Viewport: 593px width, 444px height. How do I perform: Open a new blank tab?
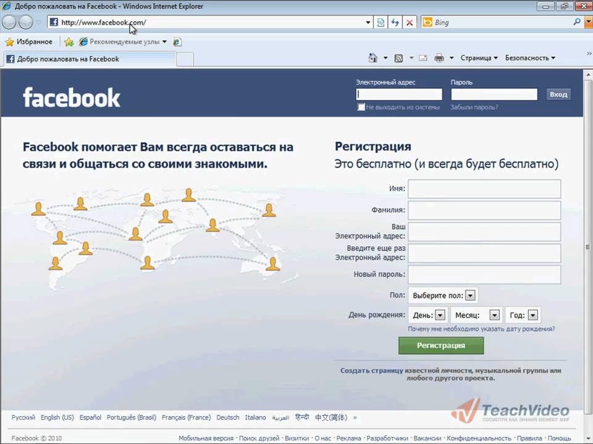(185, 59)
